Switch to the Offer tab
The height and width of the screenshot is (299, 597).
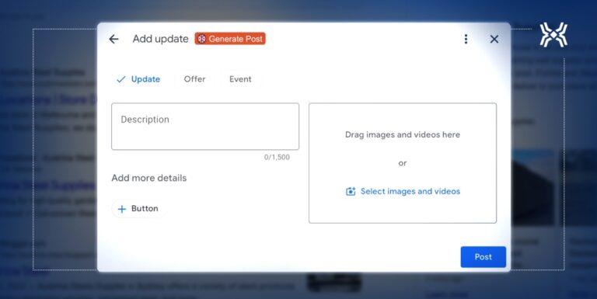[194, 79]
